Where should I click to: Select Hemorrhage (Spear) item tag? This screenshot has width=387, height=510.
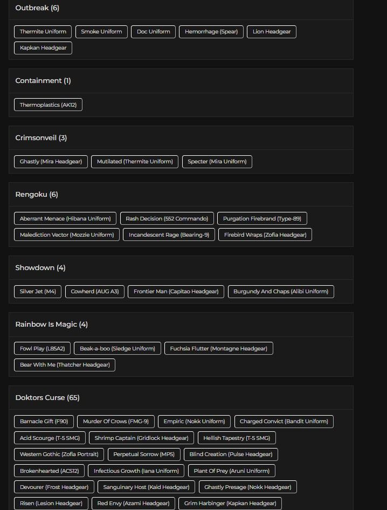(211, 32)
